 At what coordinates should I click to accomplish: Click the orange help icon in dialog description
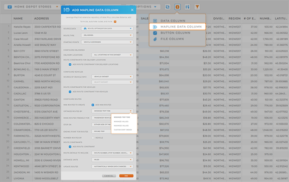click(x=115, y=21)
